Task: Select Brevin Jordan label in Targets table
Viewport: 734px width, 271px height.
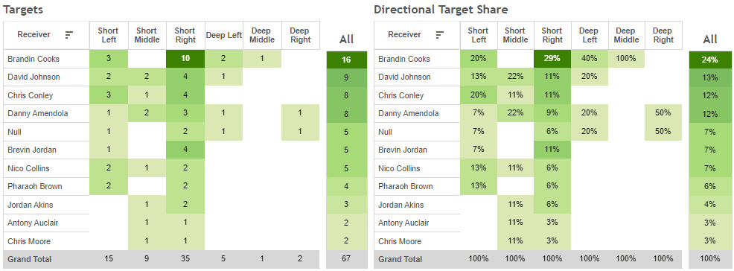Action: 32,150
